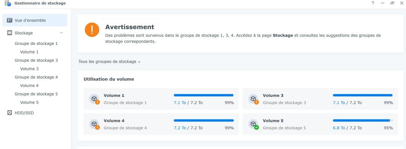The height and width of the screenshot is (149, 406).
Task: Select Groupe de stockage 1 in sidebar
Action: pyautogui.click(x=36, y=43)
